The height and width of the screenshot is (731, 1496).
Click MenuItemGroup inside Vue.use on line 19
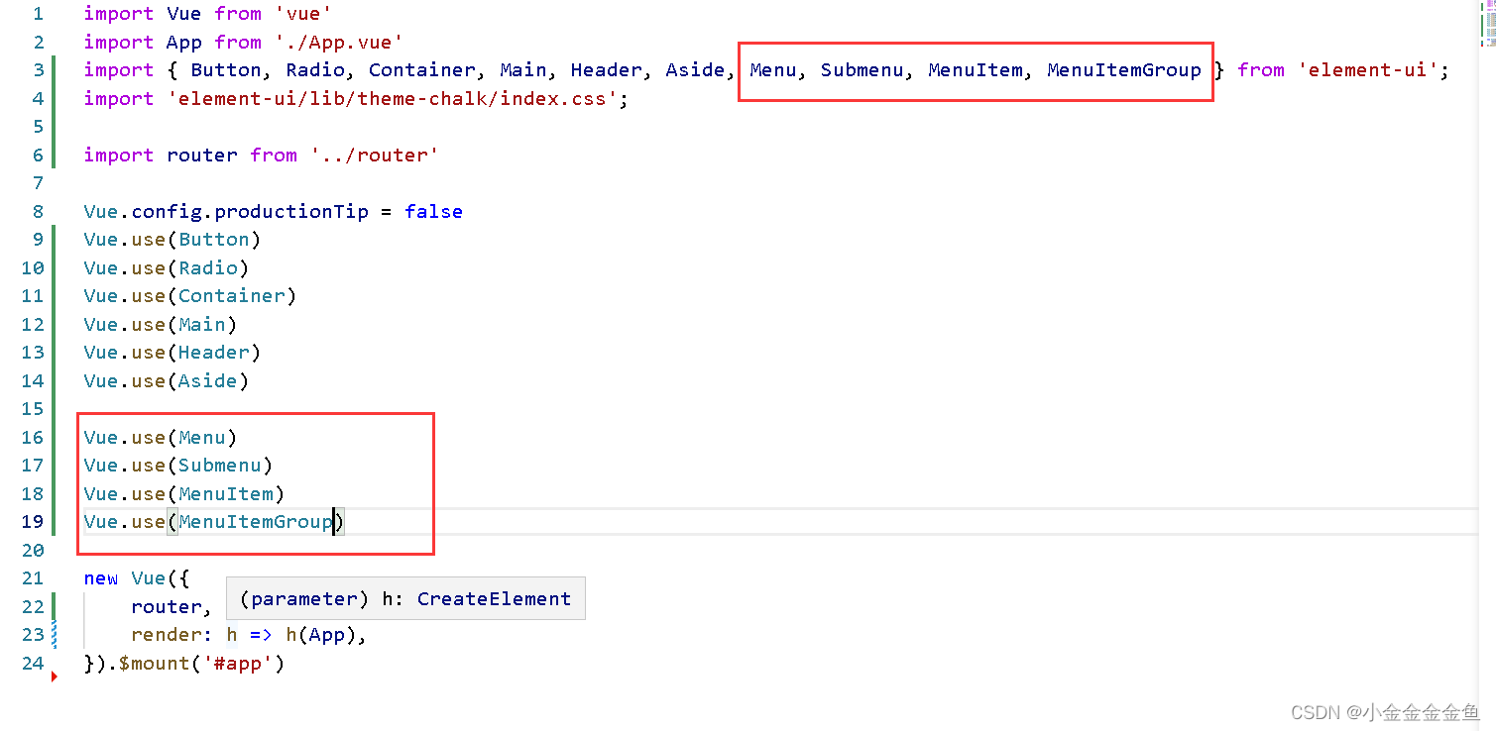(x=256, y=522)
